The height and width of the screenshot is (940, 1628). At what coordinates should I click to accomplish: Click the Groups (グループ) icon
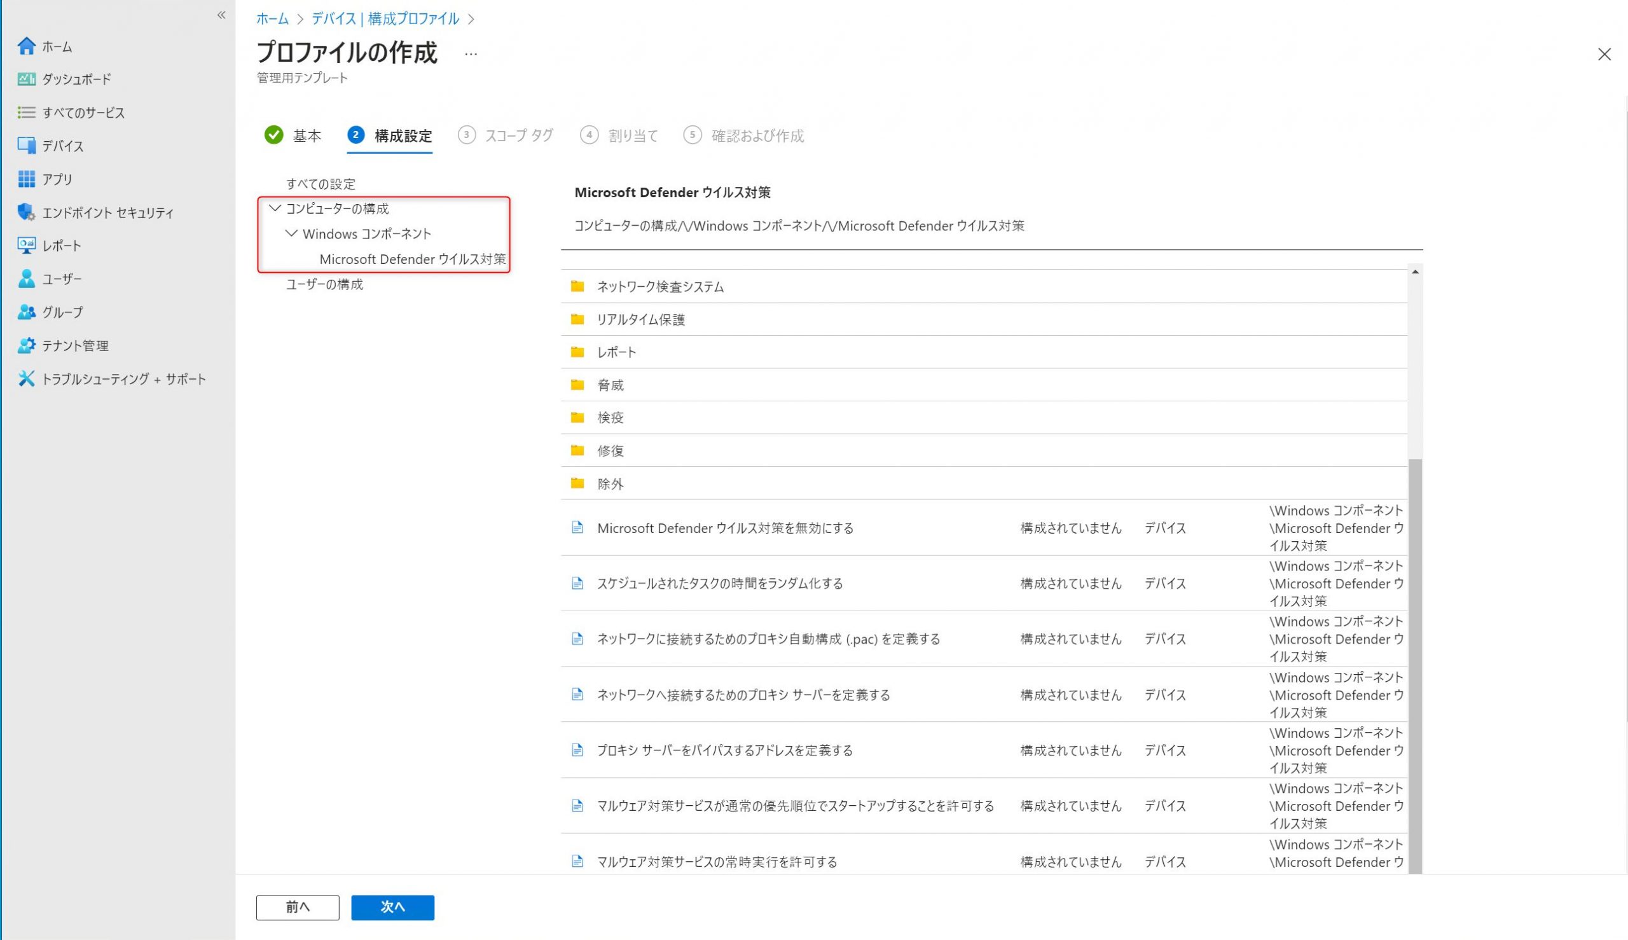(x=27, y=312)
